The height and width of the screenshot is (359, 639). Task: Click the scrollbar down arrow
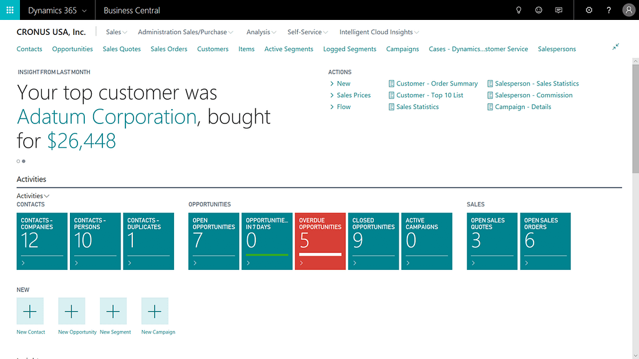[635, 356]
